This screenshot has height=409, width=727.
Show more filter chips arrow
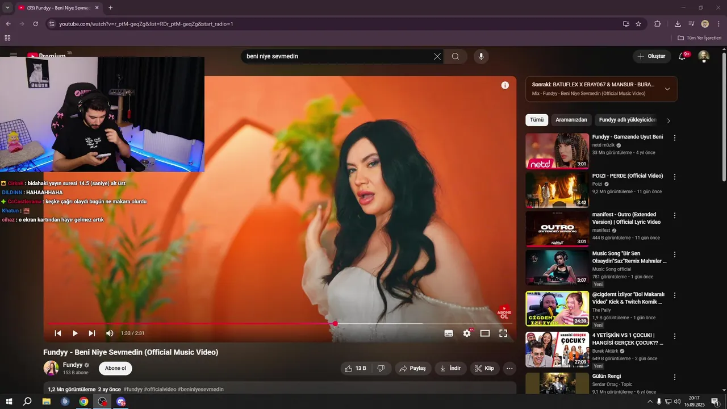tap(668, 120)
